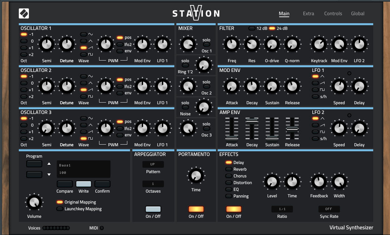Viewport: 390px width, 235px height.
Task: Open Arpeggiator Octaves selector
Action: [153, 184]
